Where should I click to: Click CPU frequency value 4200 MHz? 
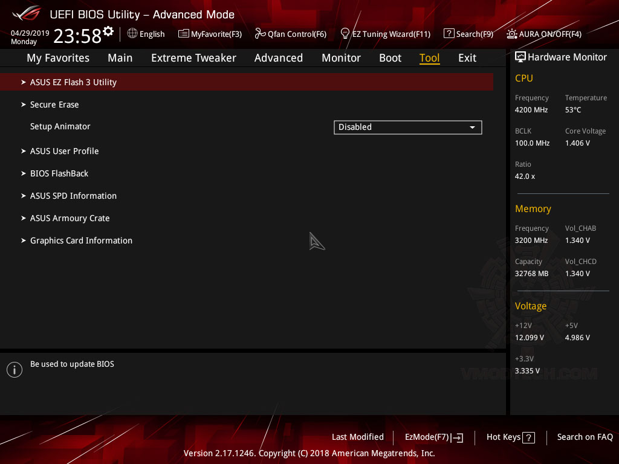click(x=531, y=110)
